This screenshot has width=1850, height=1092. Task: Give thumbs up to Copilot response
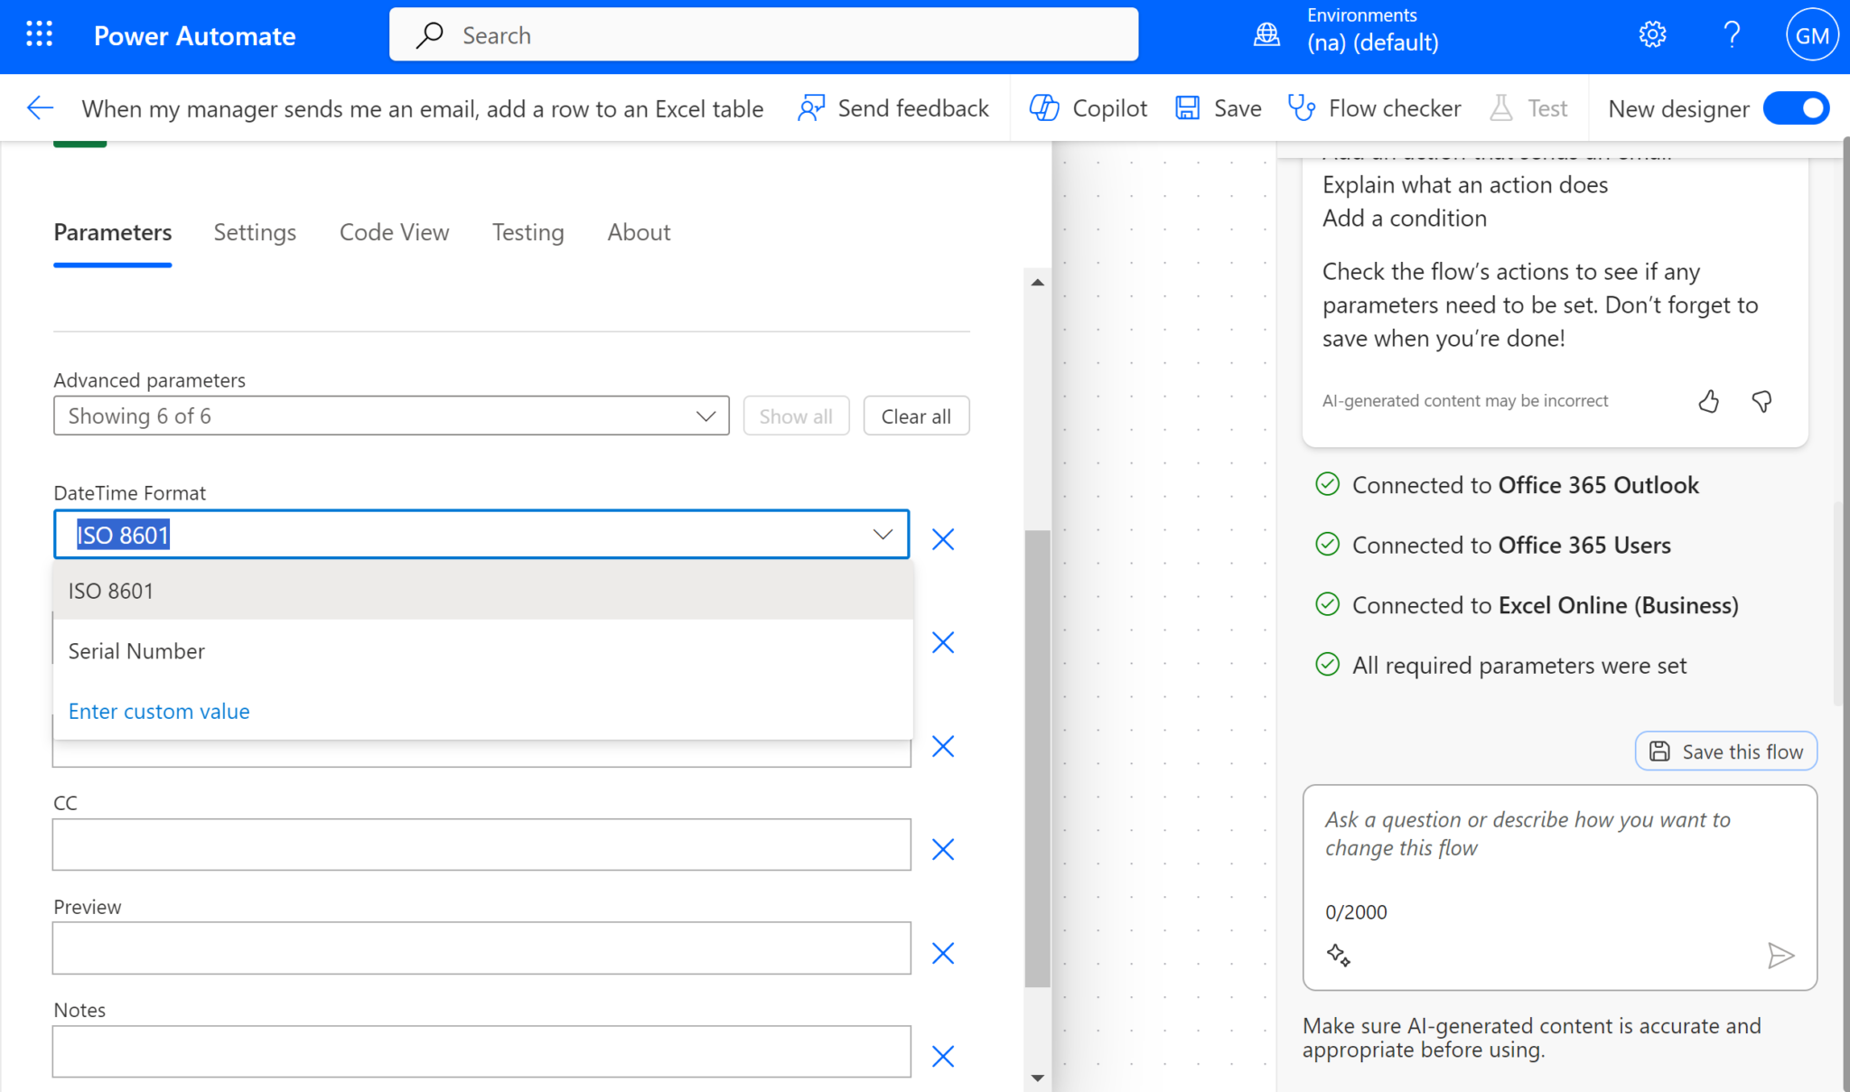(1708, 401)
